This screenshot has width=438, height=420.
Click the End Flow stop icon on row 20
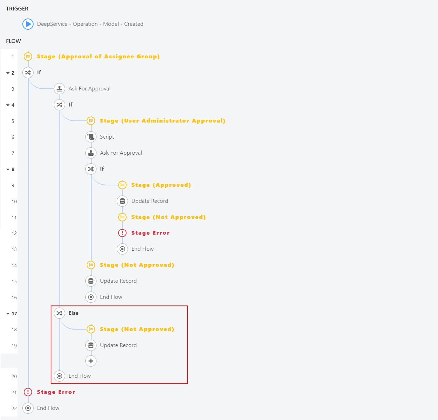click(x=59, y=376)
